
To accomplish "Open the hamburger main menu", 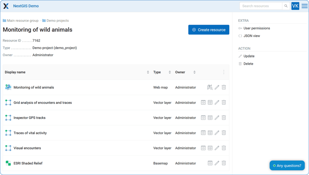I will [304, 6].
